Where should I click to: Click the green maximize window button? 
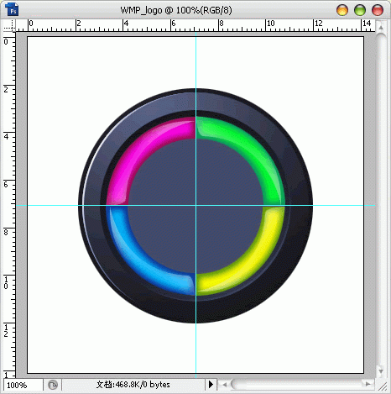(x=360, y=10)
